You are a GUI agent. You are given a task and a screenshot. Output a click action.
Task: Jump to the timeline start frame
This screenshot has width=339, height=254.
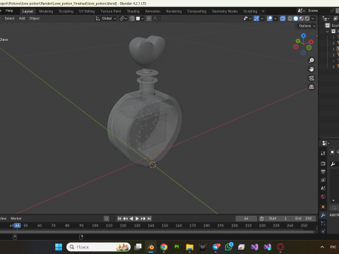click(119, 219)
